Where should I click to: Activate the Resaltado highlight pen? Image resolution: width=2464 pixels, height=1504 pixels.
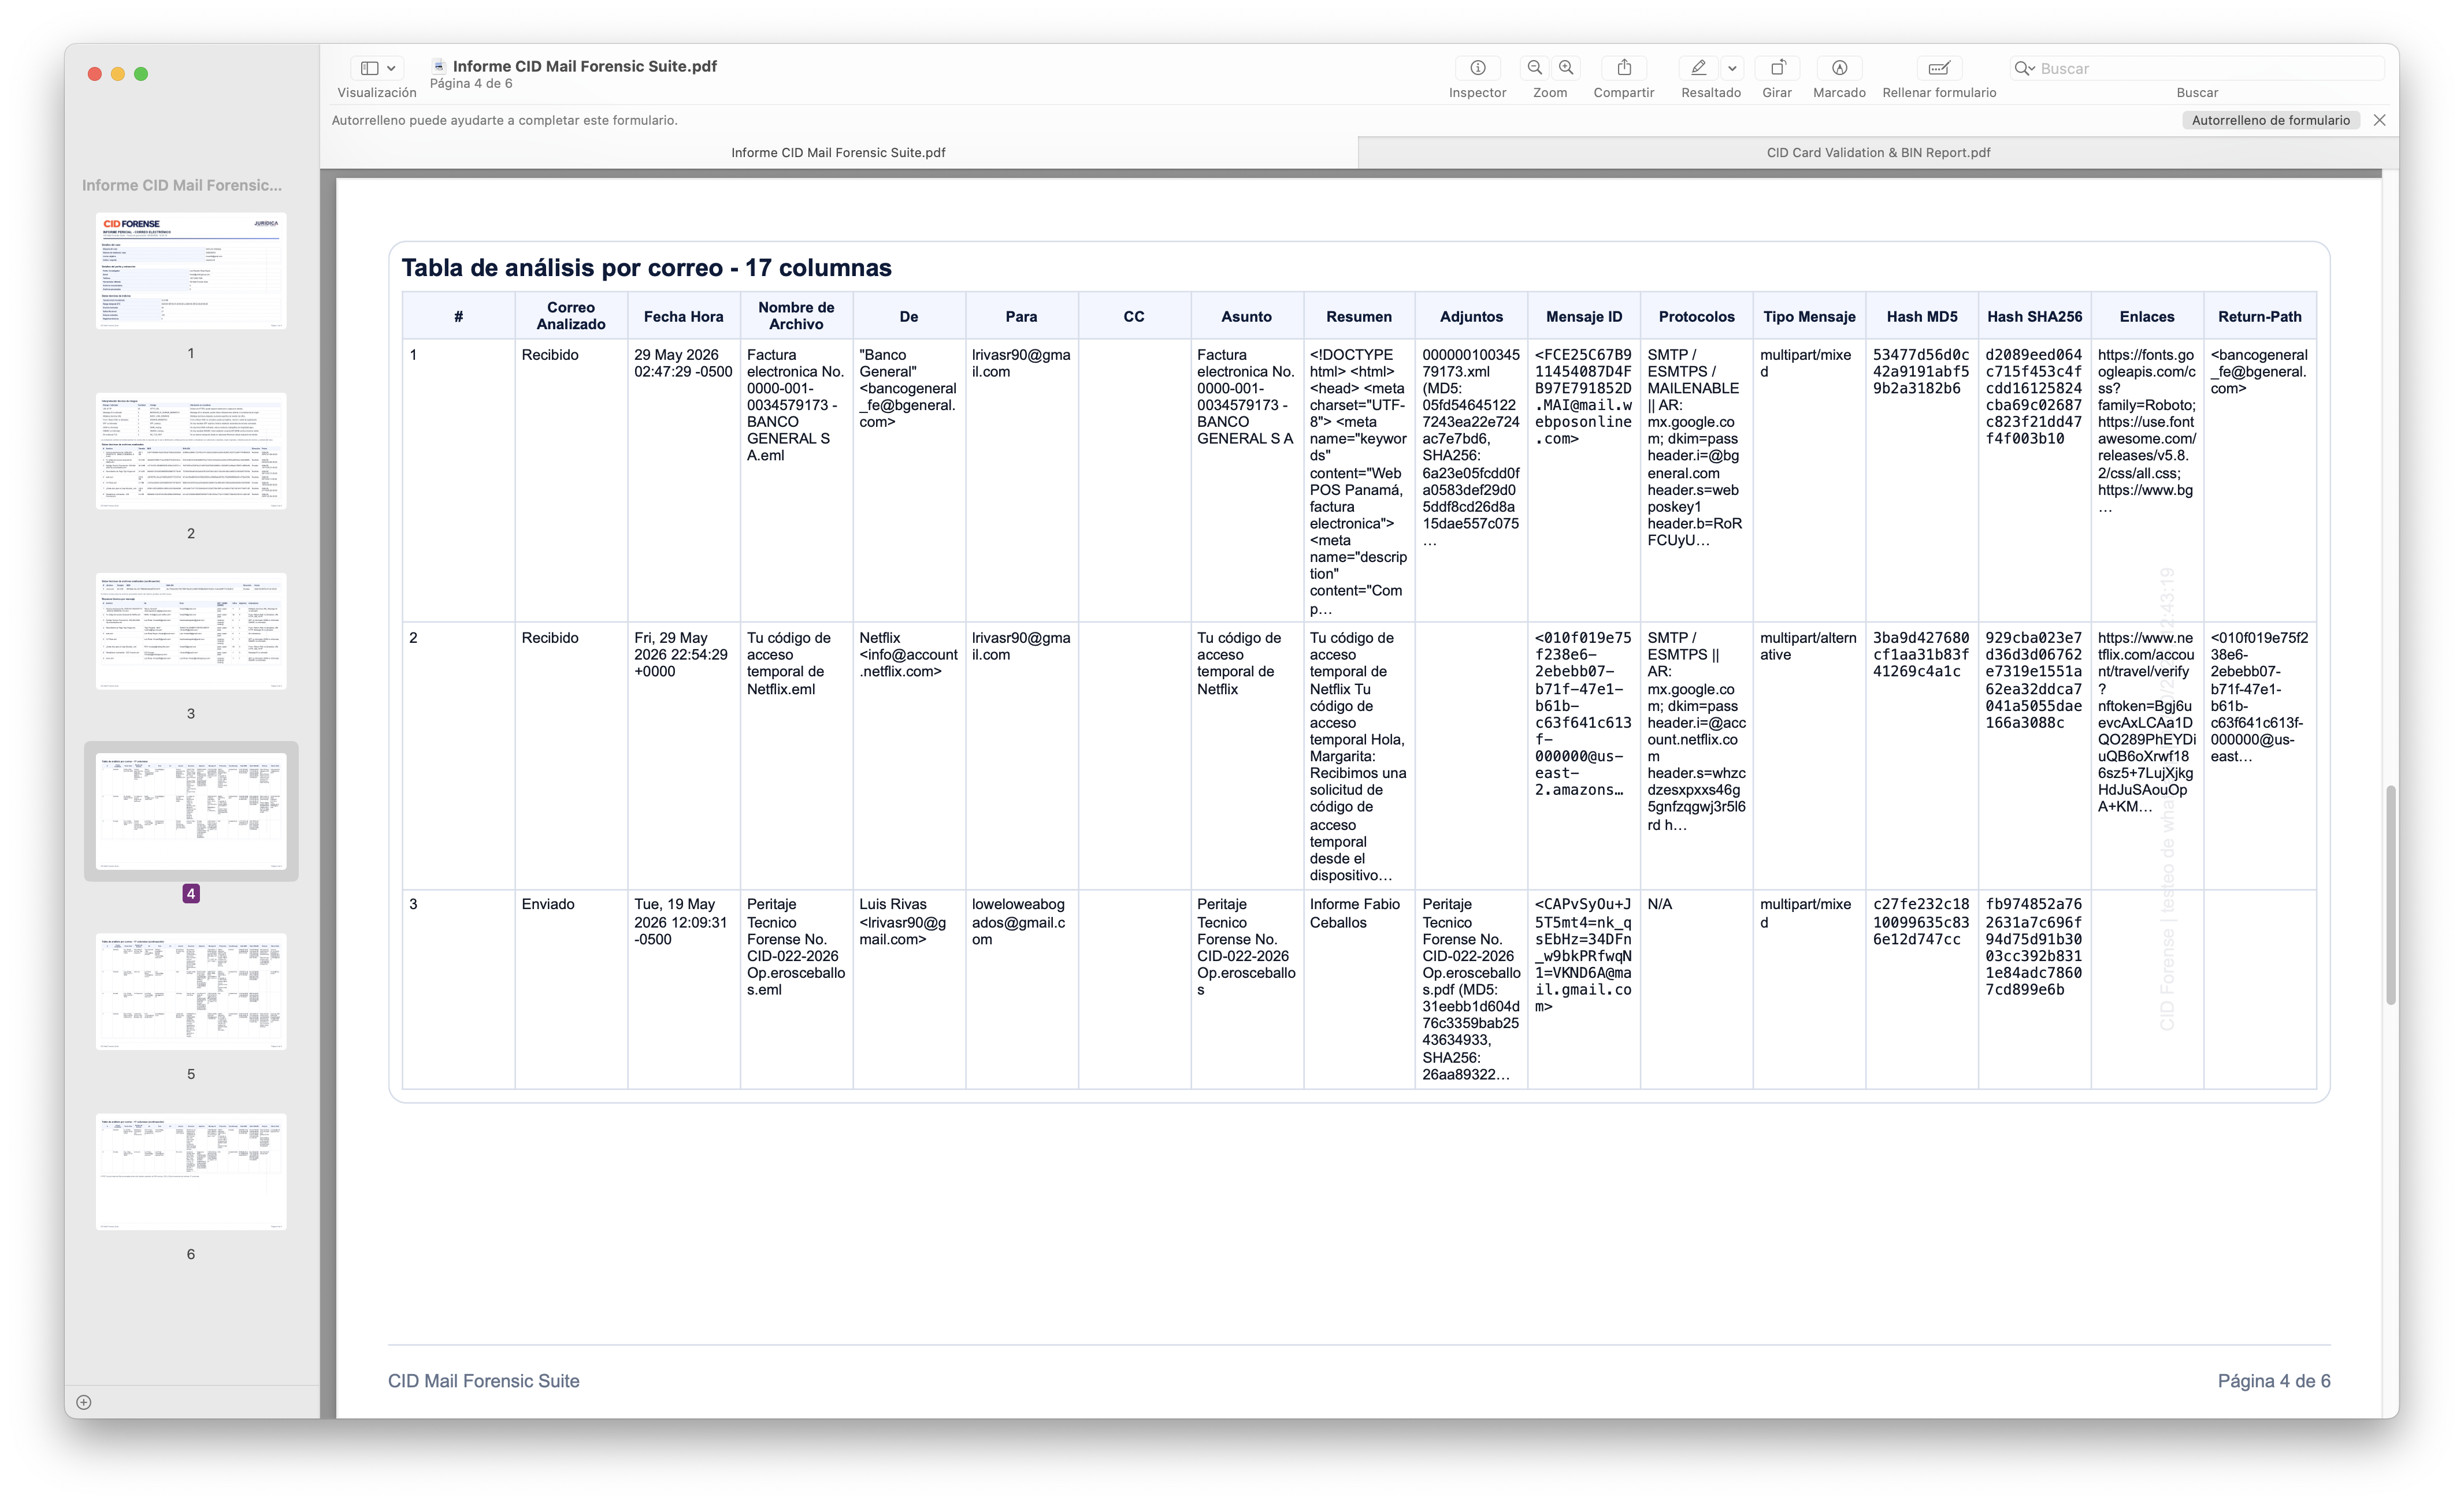point(1698,68)
